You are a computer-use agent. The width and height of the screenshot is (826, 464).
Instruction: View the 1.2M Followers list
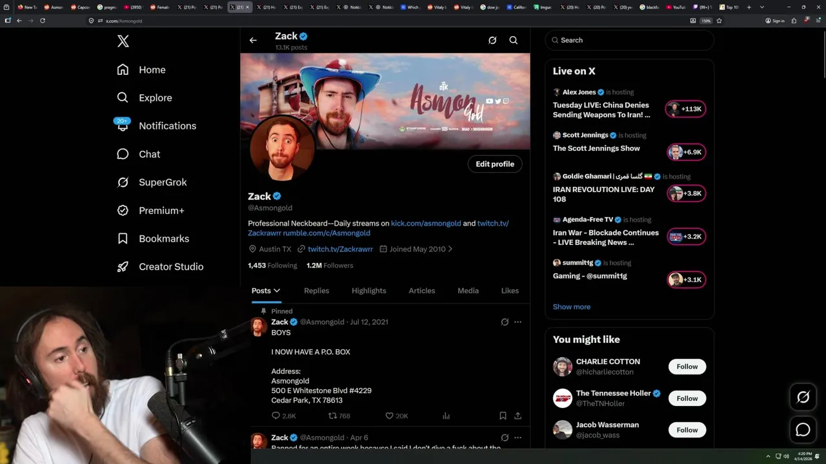tap(330, 266)
